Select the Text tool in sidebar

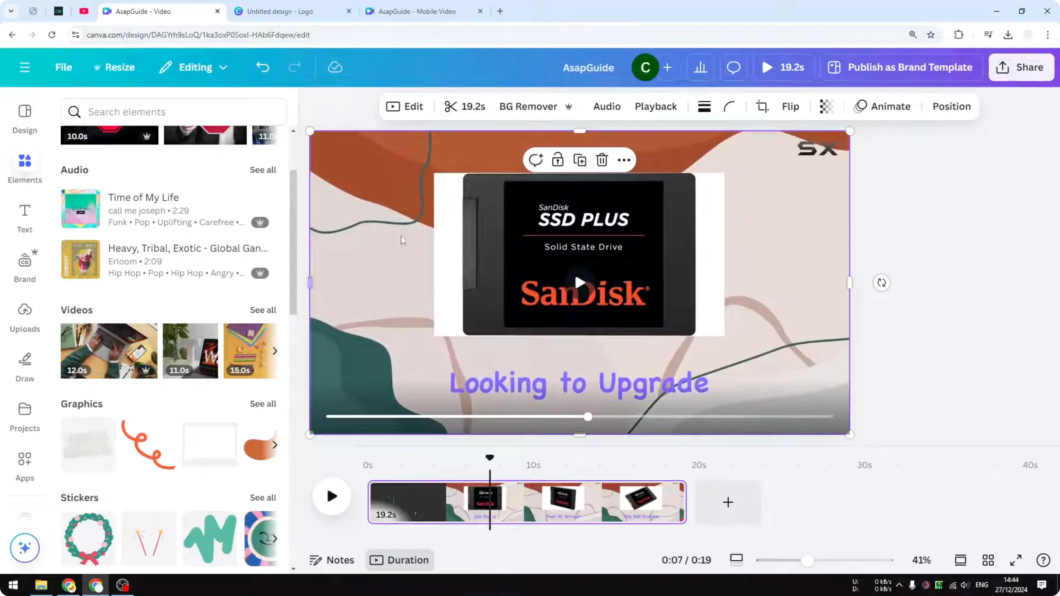(x=24, y=217)
